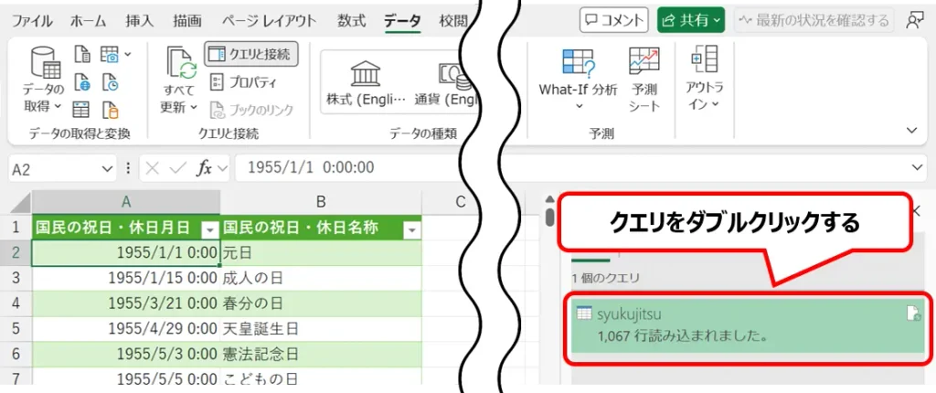
Task: Click cell containing 1955/1/15 0:00
Action: point(126,279)
